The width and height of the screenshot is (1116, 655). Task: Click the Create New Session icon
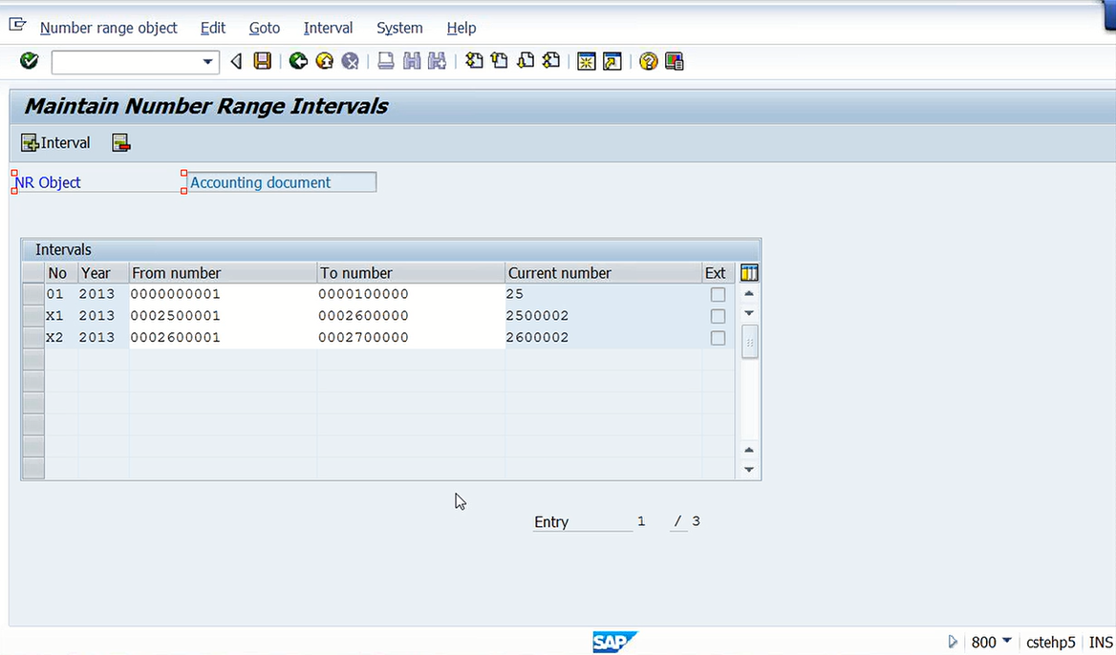point(587,61)
